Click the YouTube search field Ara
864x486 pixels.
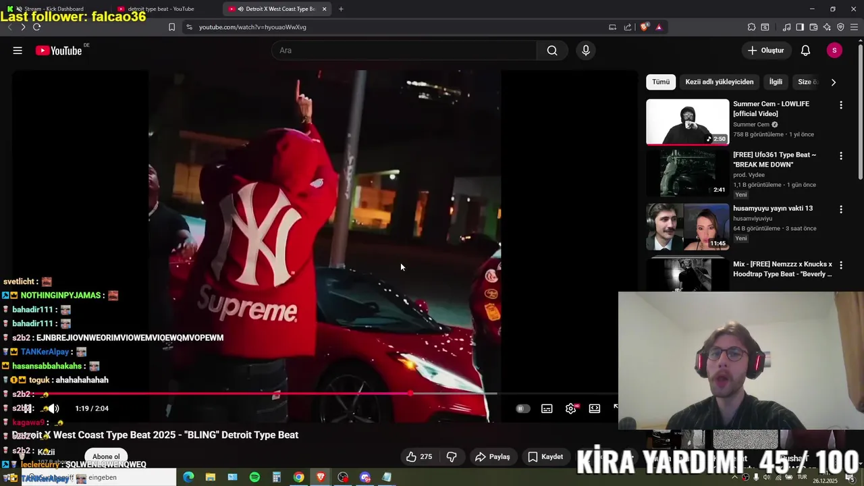pos(404,51)
